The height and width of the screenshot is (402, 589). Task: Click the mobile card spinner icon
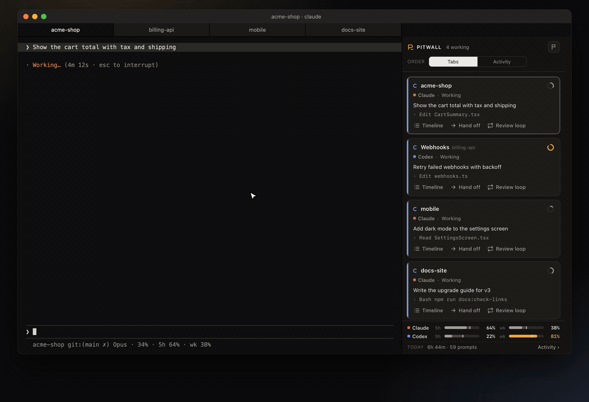click(x=550, y=209)
